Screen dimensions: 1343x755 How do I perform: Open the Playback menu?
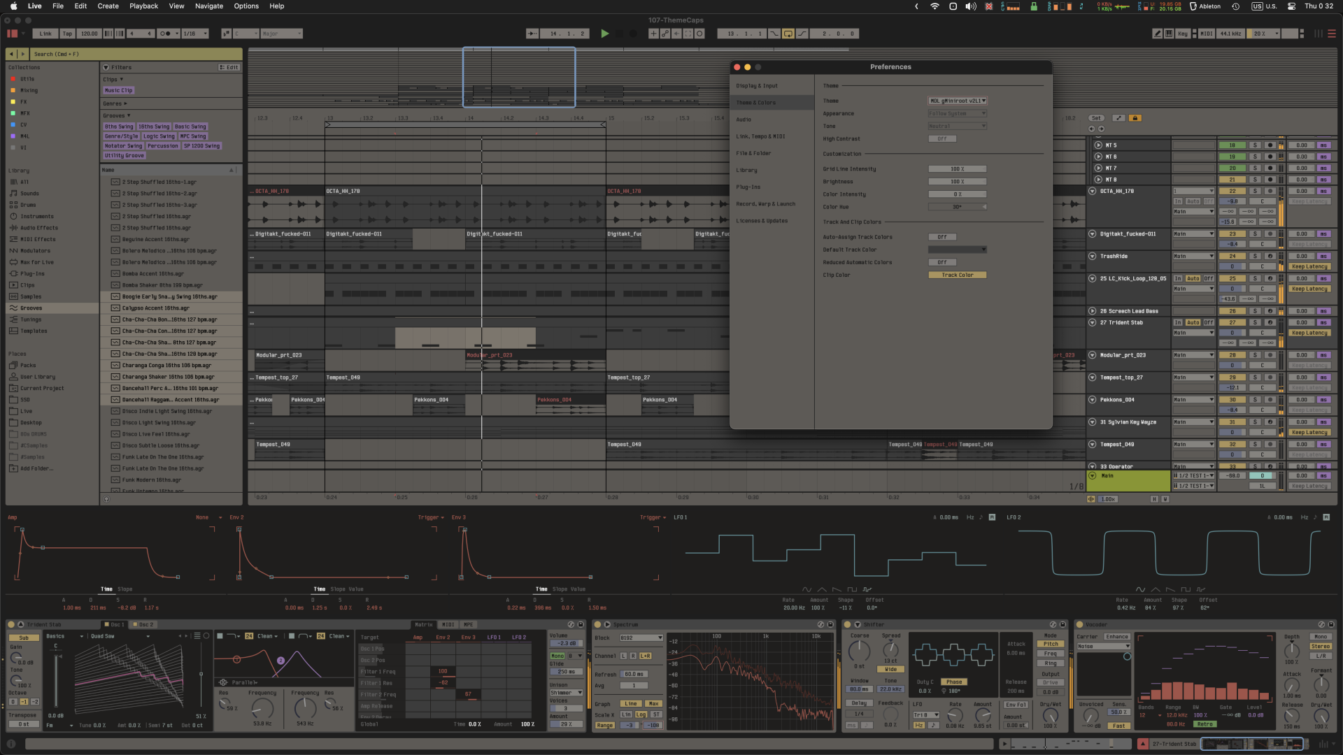(143, 6)
